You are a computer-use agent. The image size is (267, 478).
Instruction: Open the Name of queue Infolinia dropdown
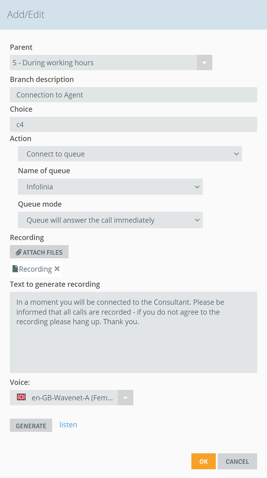click(110, 186)
